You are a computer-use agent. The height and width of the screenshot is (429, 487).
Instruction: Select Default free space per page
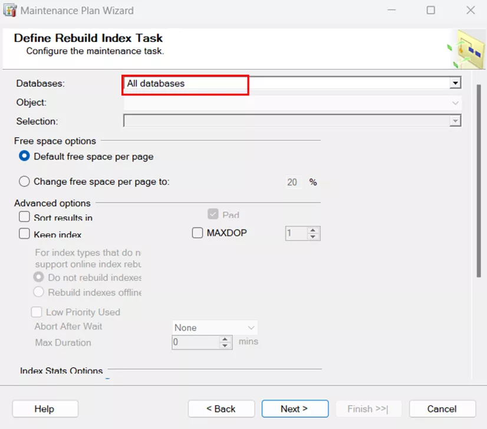[x=24, y=156]
